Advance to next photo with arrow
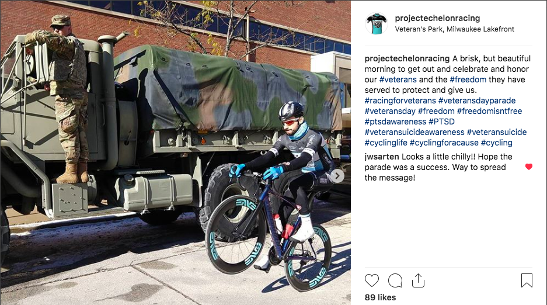The width and height of the screenshot is (547, 305). pos(337,176)
